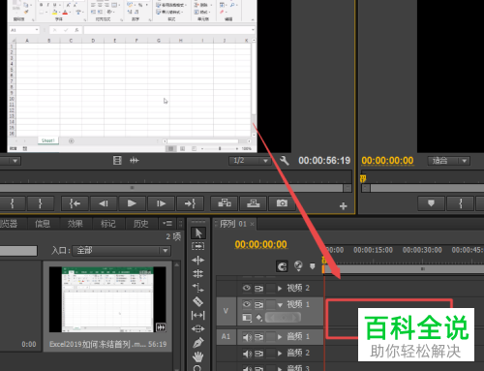Select the Rate Stretch tool

click(x=198, y=288)
